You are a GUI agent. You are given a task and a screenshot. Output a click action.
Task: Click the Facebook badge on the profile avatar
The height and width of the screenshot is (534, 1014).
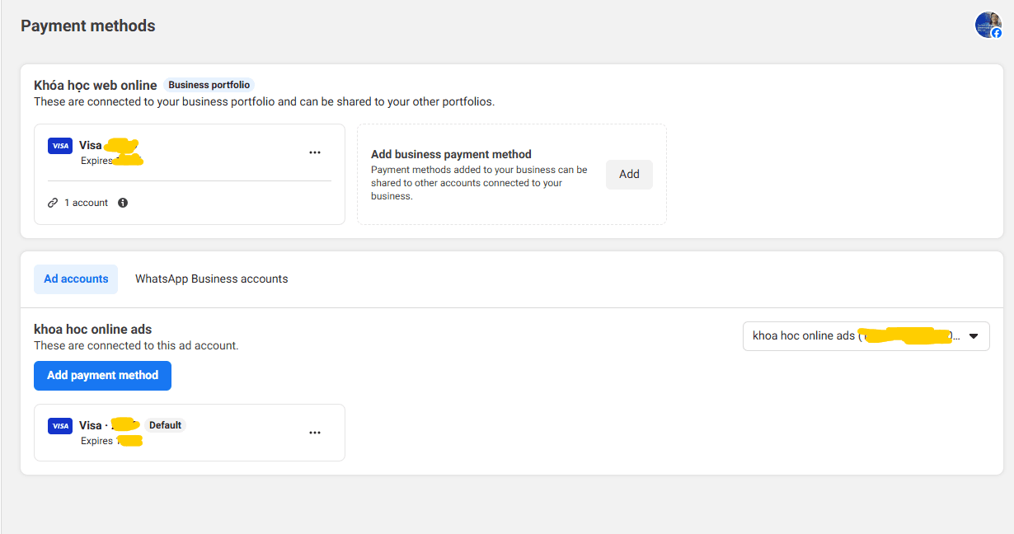996,33
